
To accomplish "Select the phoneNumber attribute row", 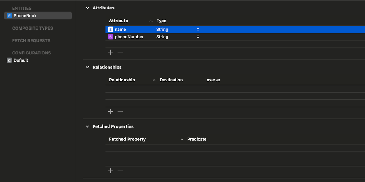I will point(235,37).
